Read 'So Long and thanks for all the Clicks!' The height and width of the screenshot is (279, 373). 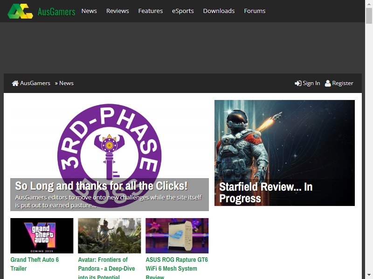tap(101, 186)
